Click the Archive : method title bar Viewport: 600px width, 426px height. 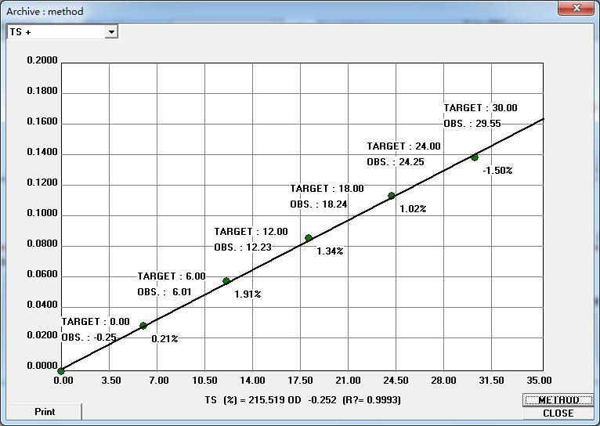(235, 11)
